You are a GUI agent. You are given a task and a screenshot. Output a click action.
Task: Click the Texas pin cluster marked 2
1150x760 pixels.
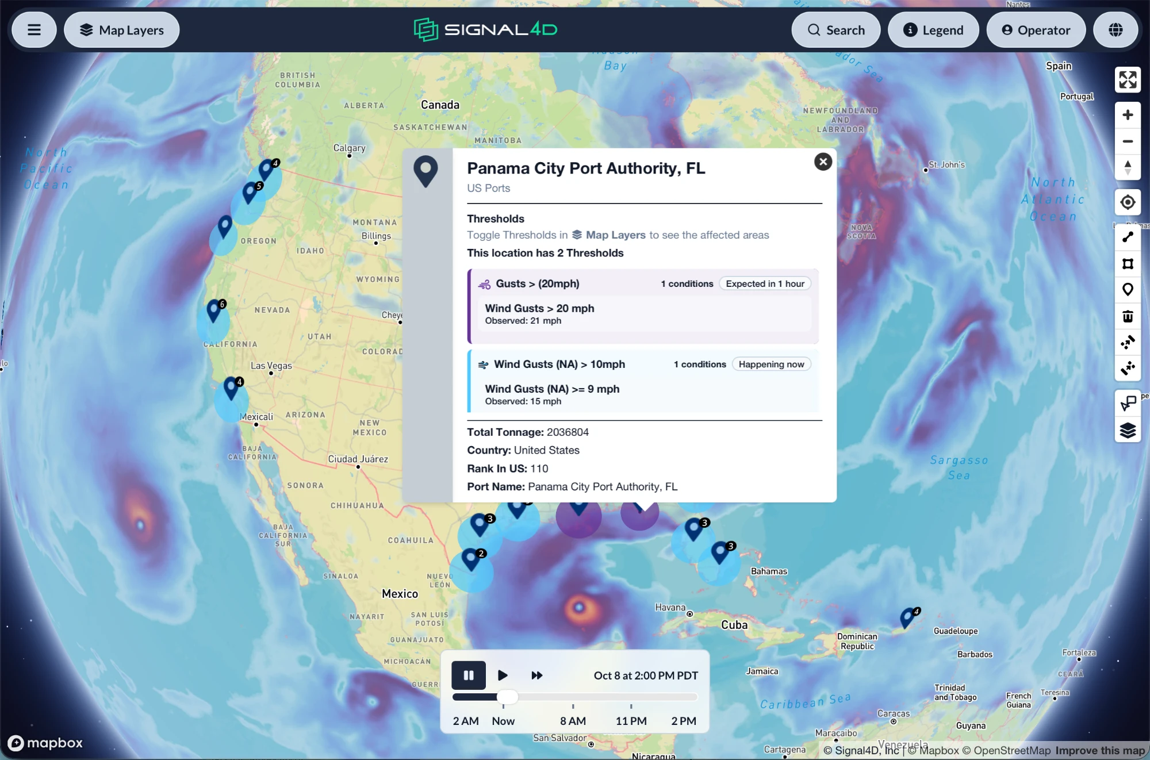[x=471, y=559]
